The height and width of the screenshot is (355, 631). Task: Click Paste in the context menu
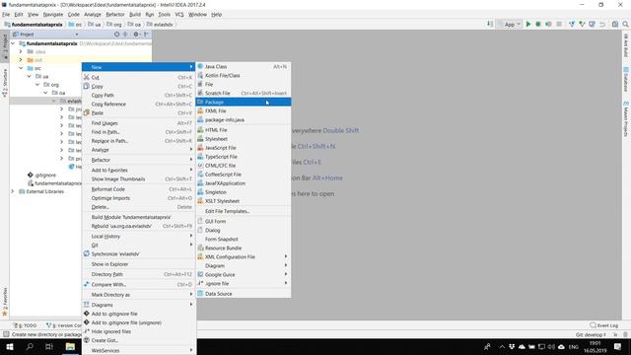pos(138,113)
